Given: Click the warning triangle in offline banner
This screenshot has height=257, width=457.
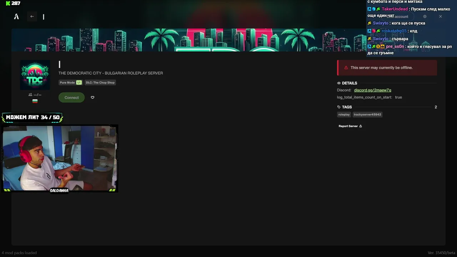Looking at the screenshot, I should 346,68.
